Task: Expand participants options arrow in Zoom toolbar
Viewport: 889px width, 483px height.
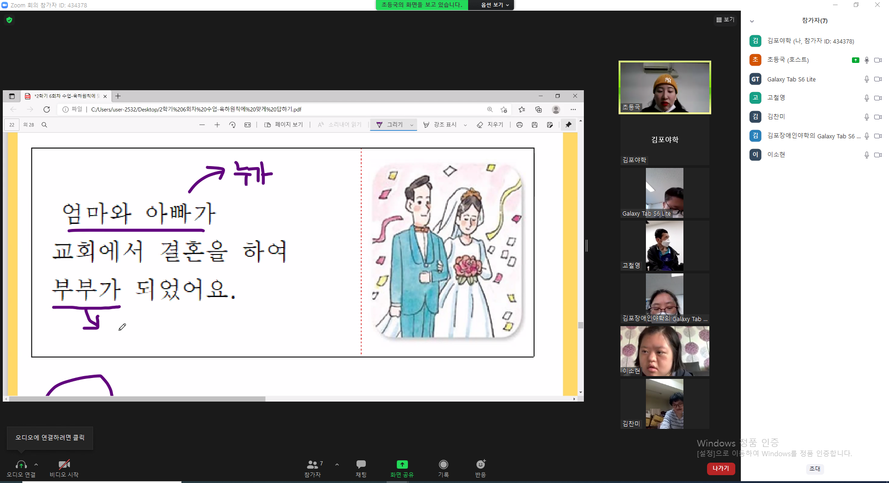Action: click(x=337, y=464)
